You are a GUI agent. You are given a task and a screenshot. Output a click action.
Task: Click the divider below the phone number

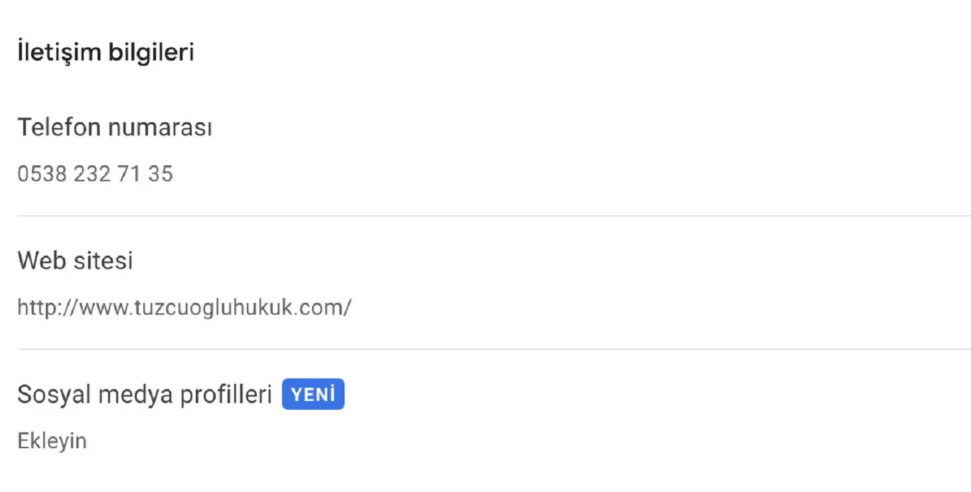click(493, 216)
